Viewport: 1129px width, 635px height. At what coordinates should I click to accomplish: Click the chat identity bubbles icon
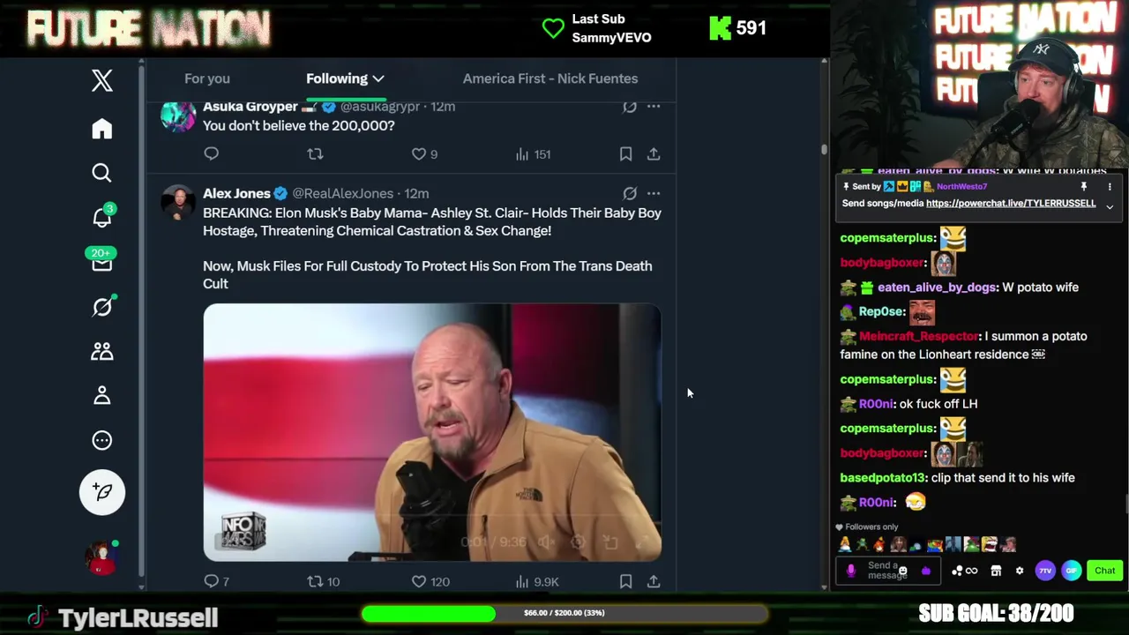point(957,571)
